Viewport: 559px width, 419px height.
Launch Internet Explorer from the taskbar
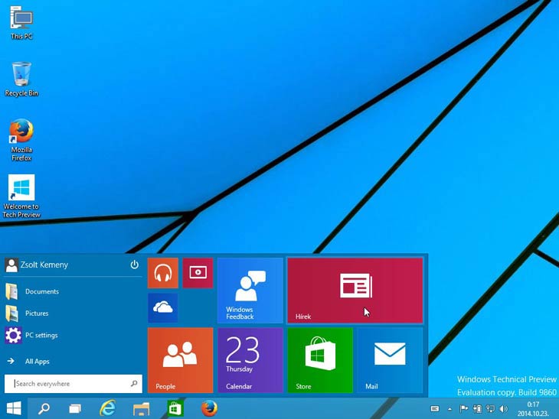[108, 408]
